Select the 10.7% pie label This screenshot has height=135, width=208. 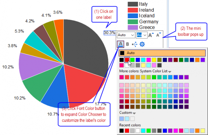pyautogui.click(x=53, y=114)
